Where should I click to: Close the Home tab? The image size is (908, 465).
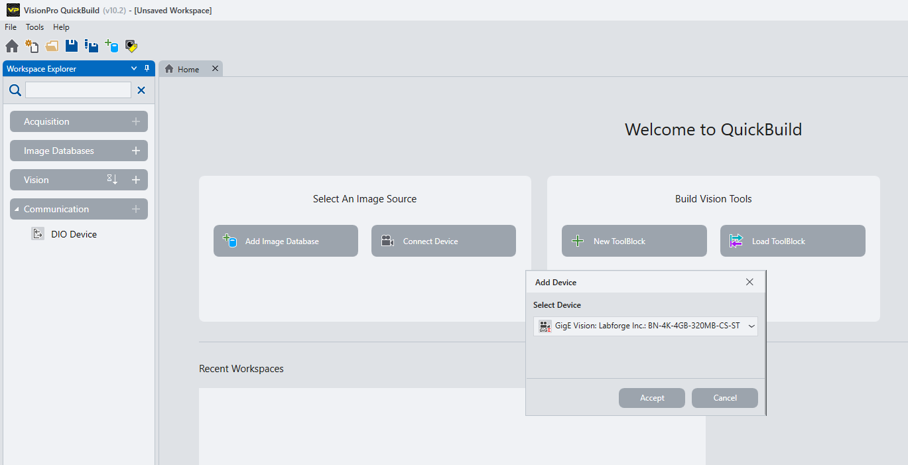click(215, 68)
